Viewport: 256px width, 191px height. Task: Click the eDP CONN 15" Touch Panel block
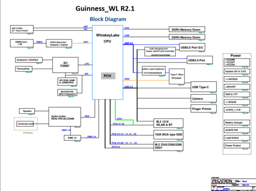click(22, 29)
